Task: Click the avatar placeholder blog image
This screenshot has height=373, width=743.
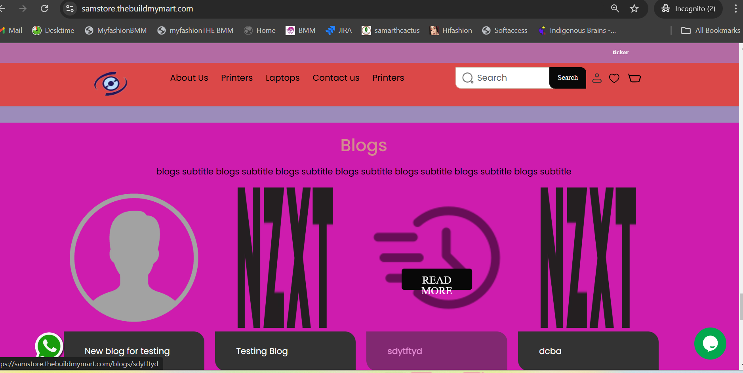Action: pos(134,258)
